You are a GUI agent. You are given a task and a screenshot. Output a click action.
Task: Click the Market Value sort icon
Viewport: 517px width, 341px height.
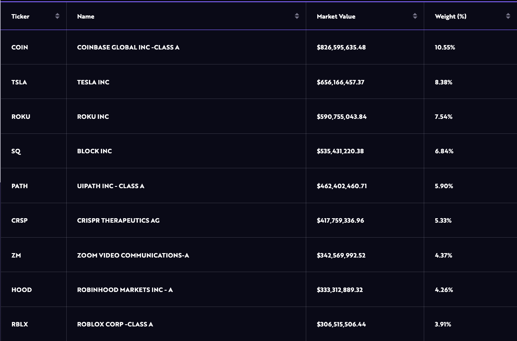click(415, 15)
